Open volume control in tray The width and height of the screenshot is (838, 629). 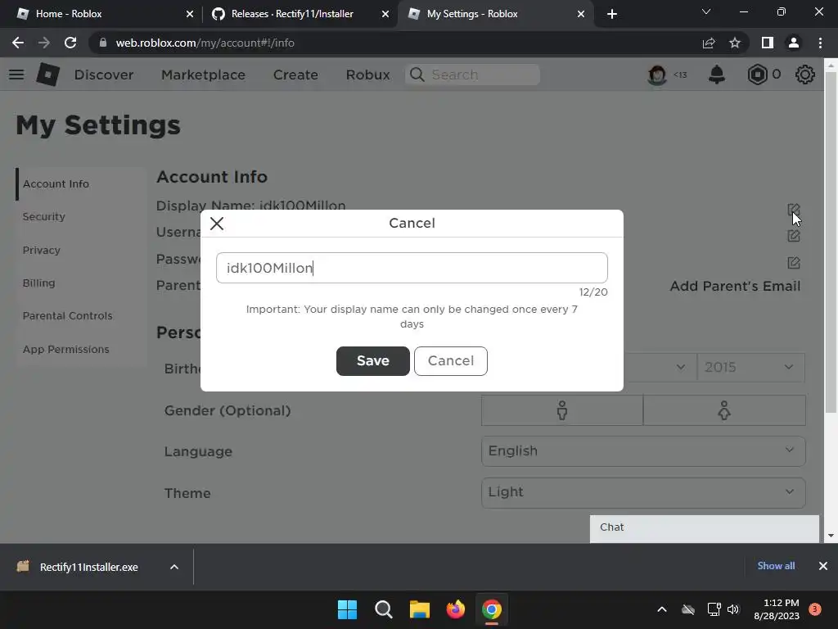(733, 609)
